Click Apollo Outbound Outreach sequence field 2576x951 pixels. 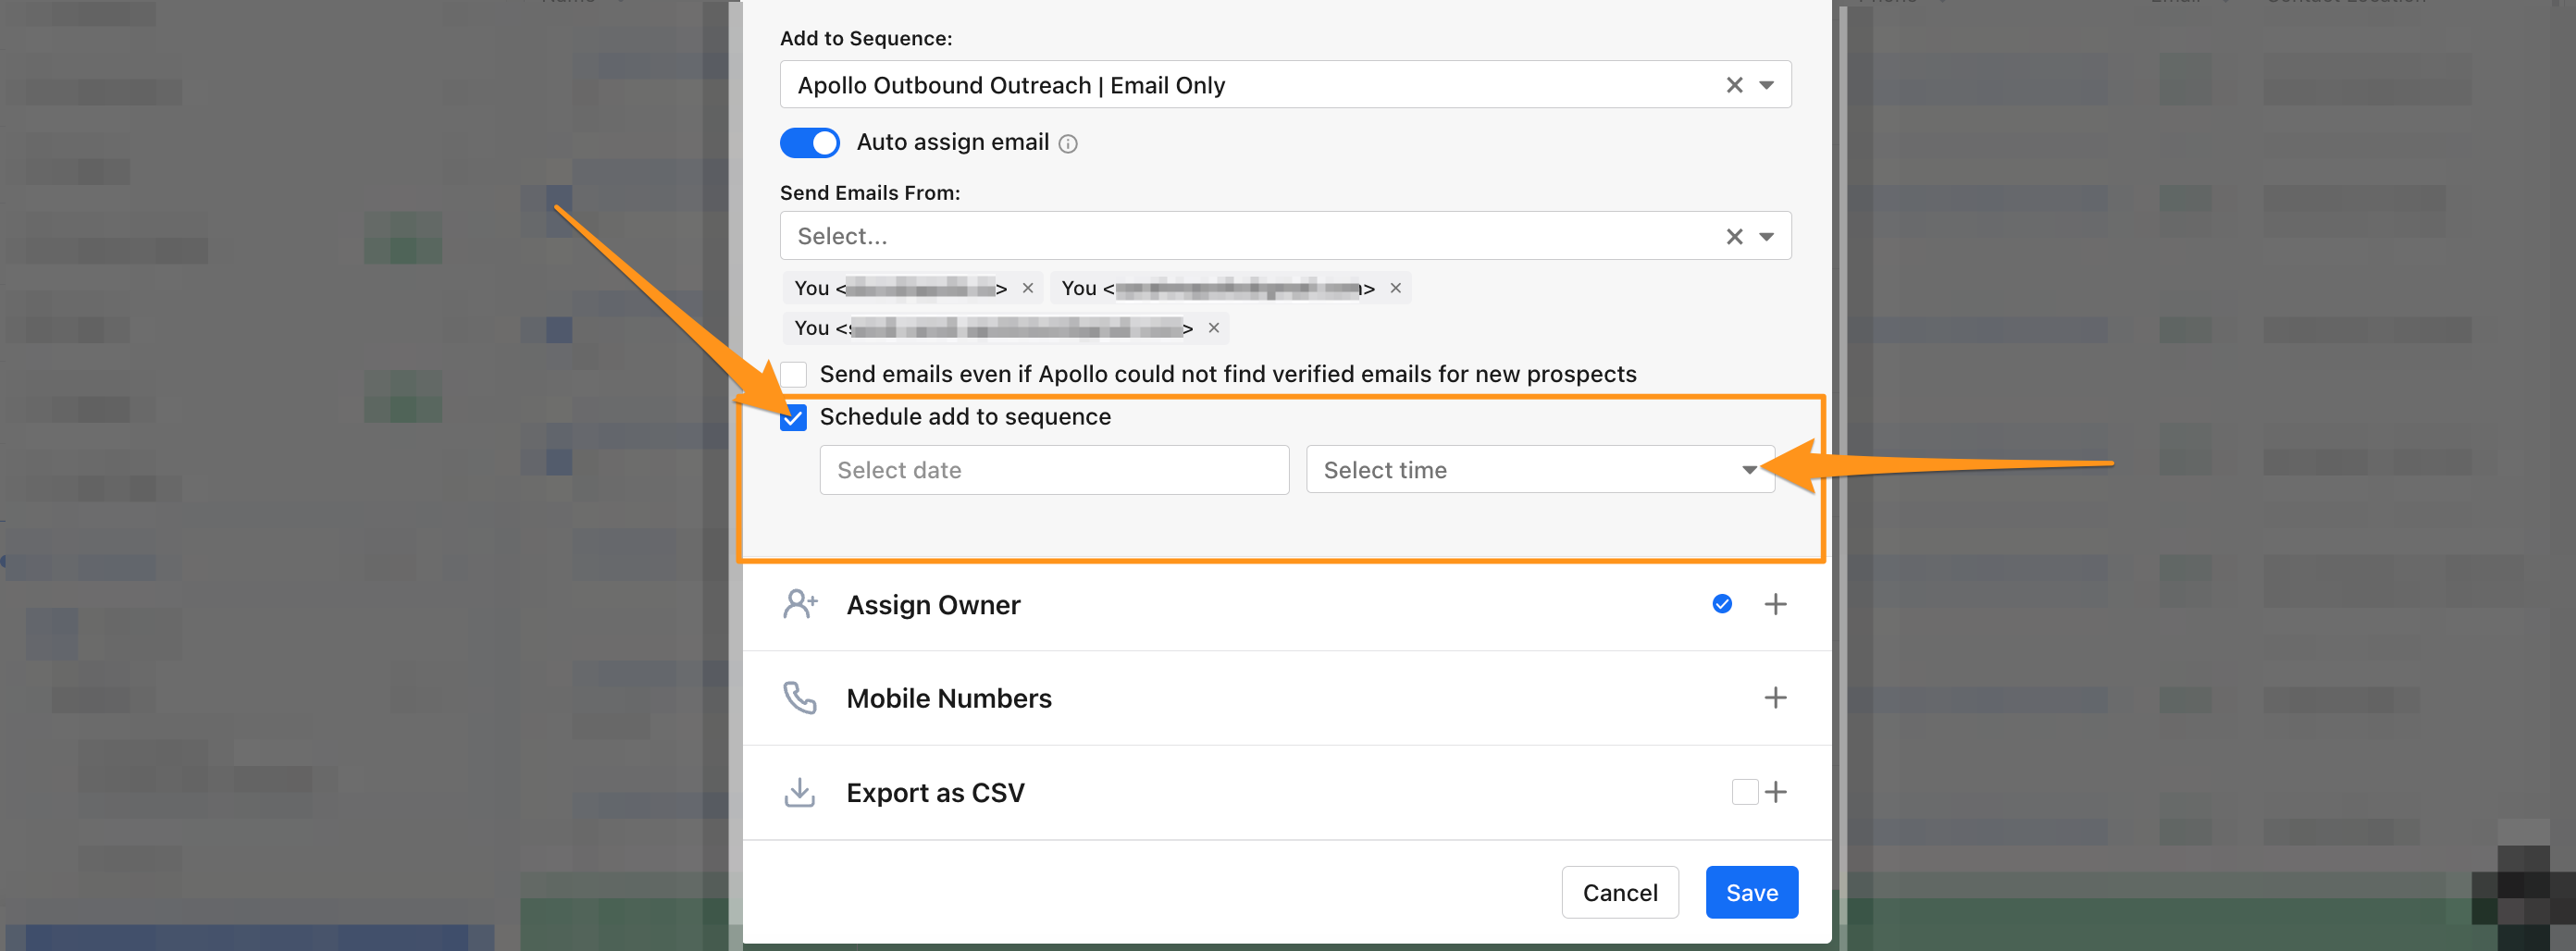[1285, 85]
